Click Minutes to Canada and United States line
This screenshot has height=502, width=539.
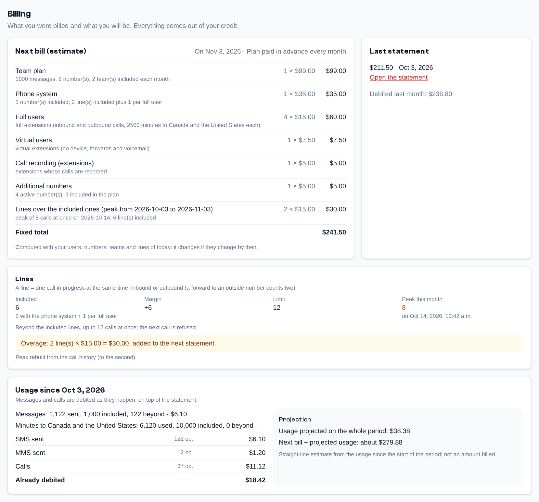pos(134,425)
